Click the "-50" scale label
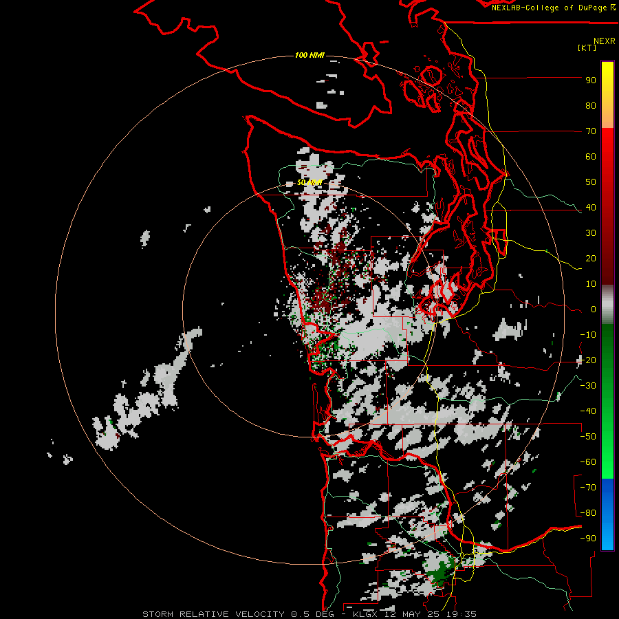This screenshot has height=619, width=619. coord(588,437)
